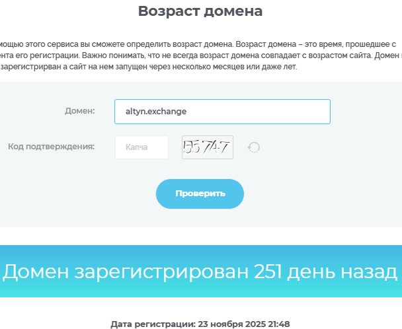Screen dimensions: 402x329
Task: Click the Код подтверждения: label
Action: (x=52, y=146)
